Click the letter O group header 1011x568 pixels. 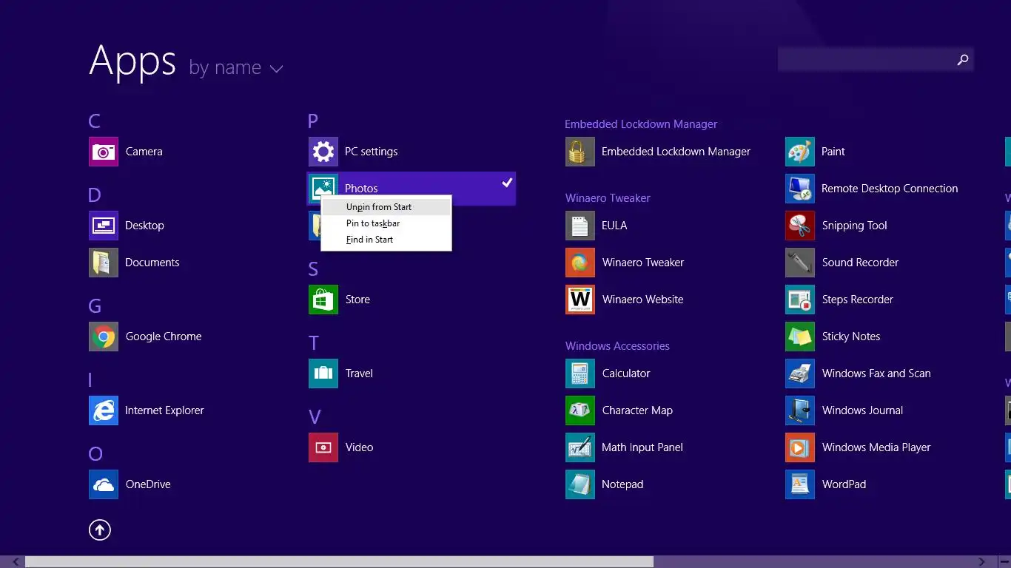pyautogui.click(x=95, y=454)
